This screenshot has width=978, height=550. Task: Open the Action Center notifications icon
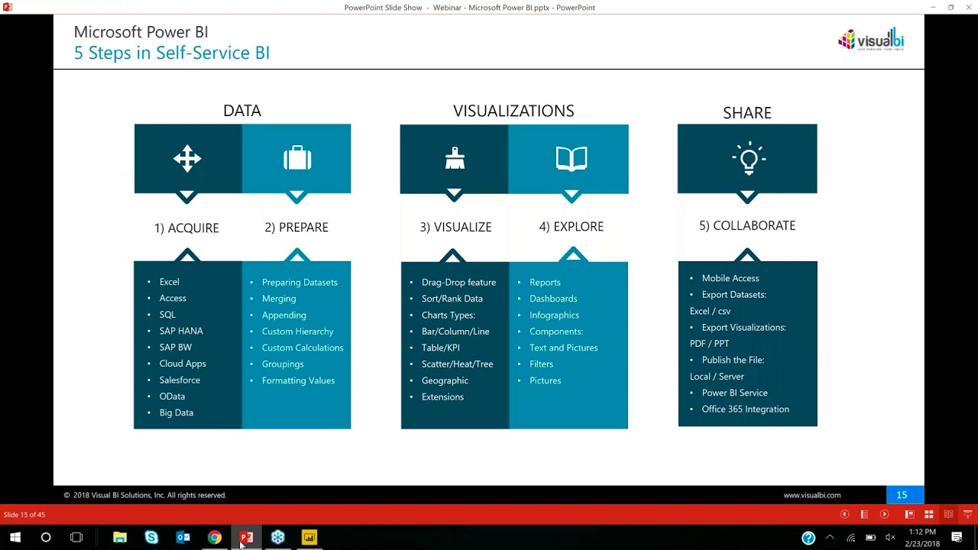[957, 538]
